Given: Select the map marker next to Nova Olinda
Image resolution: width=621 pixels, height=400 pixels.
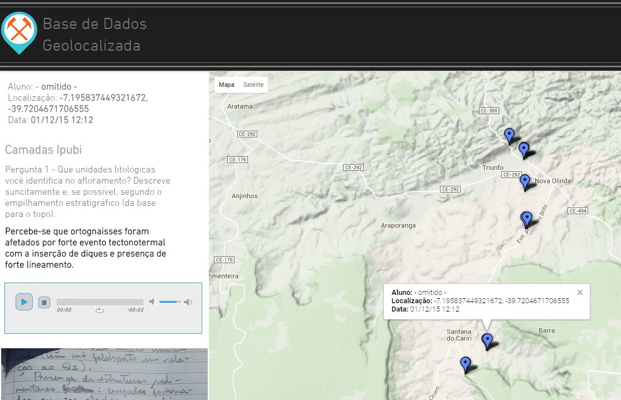Looking at the screenshot, I should pos(525,180).
